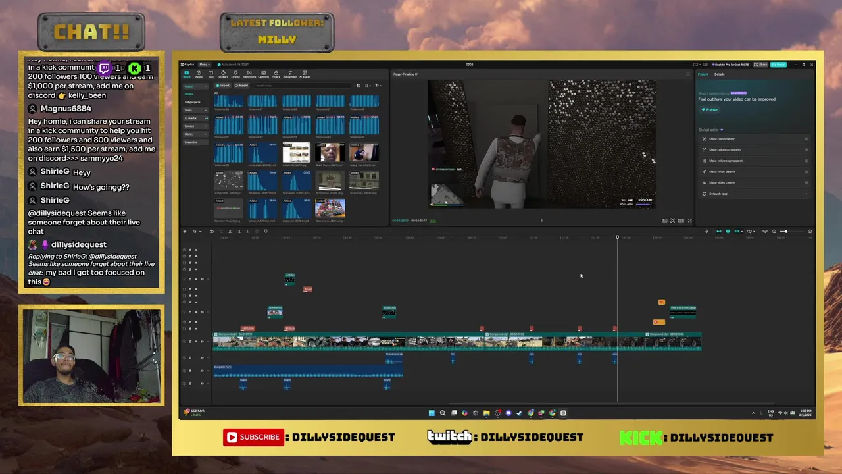Mute the main video track
The width and height of the screenshot is (842, 474).
coord(202,342)
